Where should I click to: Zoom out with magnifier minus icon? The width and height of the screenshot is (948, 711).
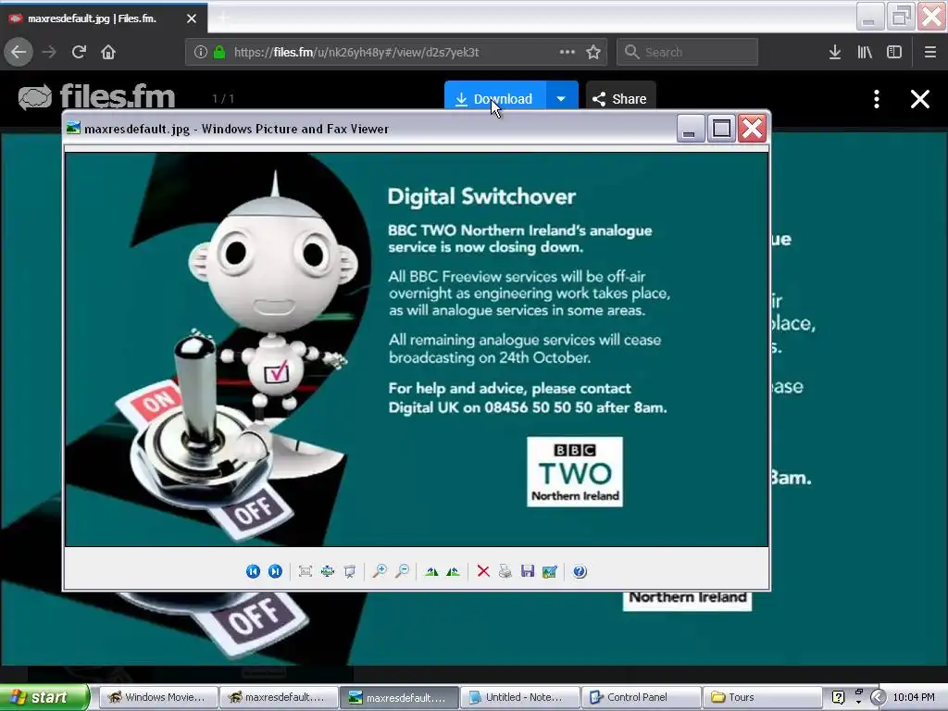(402, 571)
